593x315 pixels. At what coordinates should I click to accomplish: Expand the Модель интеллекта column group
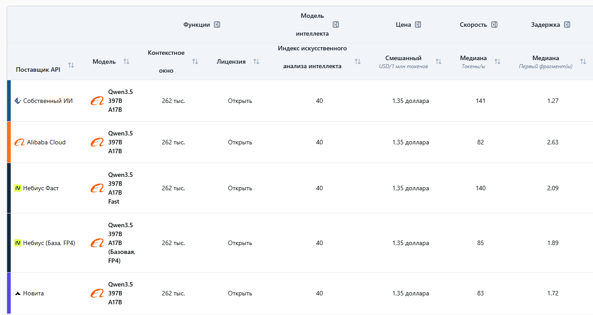[x=336, y=25]
